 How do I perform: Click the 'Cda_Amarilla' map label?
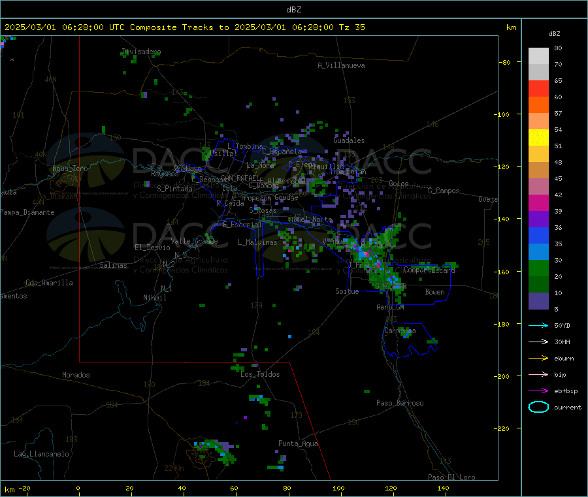click(x=49, y=283)
